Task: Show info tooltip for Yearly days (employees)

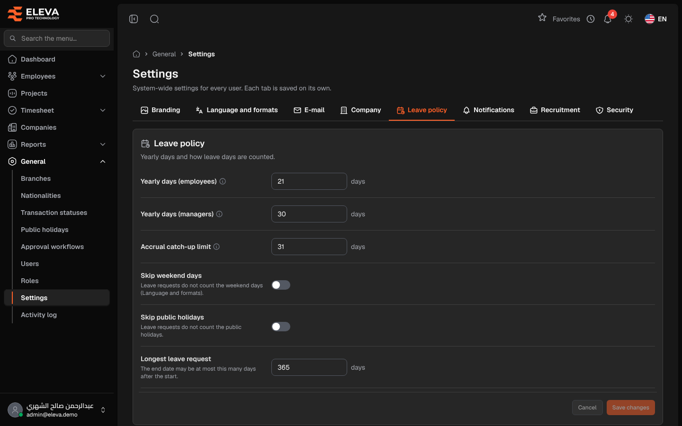Action: tap(223, 181)
